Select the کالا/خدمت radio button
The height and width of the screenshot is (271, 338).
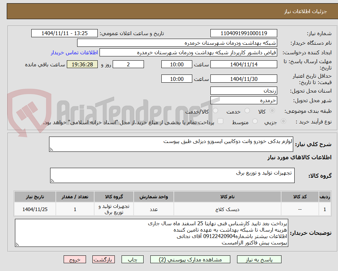tap(215, 111)
